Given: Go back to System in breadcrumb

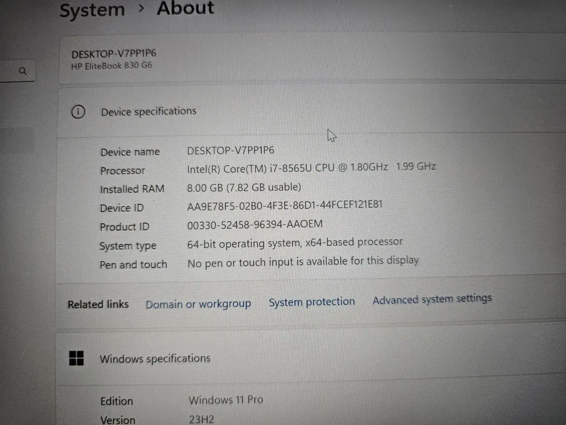Looking at the screenshot, I should pyautogui.click(x=92, y=10).
